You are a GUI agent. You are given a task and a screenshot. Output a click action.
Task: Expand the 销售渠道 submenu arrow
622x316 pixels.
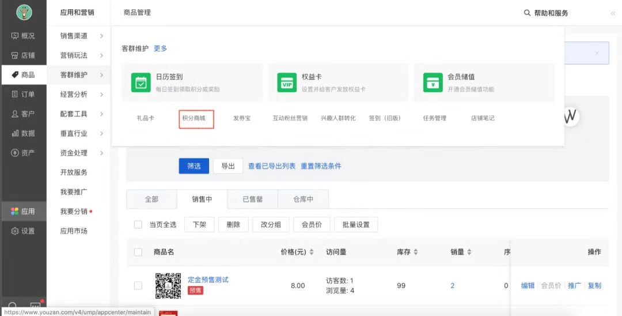[x=101, y=36]
